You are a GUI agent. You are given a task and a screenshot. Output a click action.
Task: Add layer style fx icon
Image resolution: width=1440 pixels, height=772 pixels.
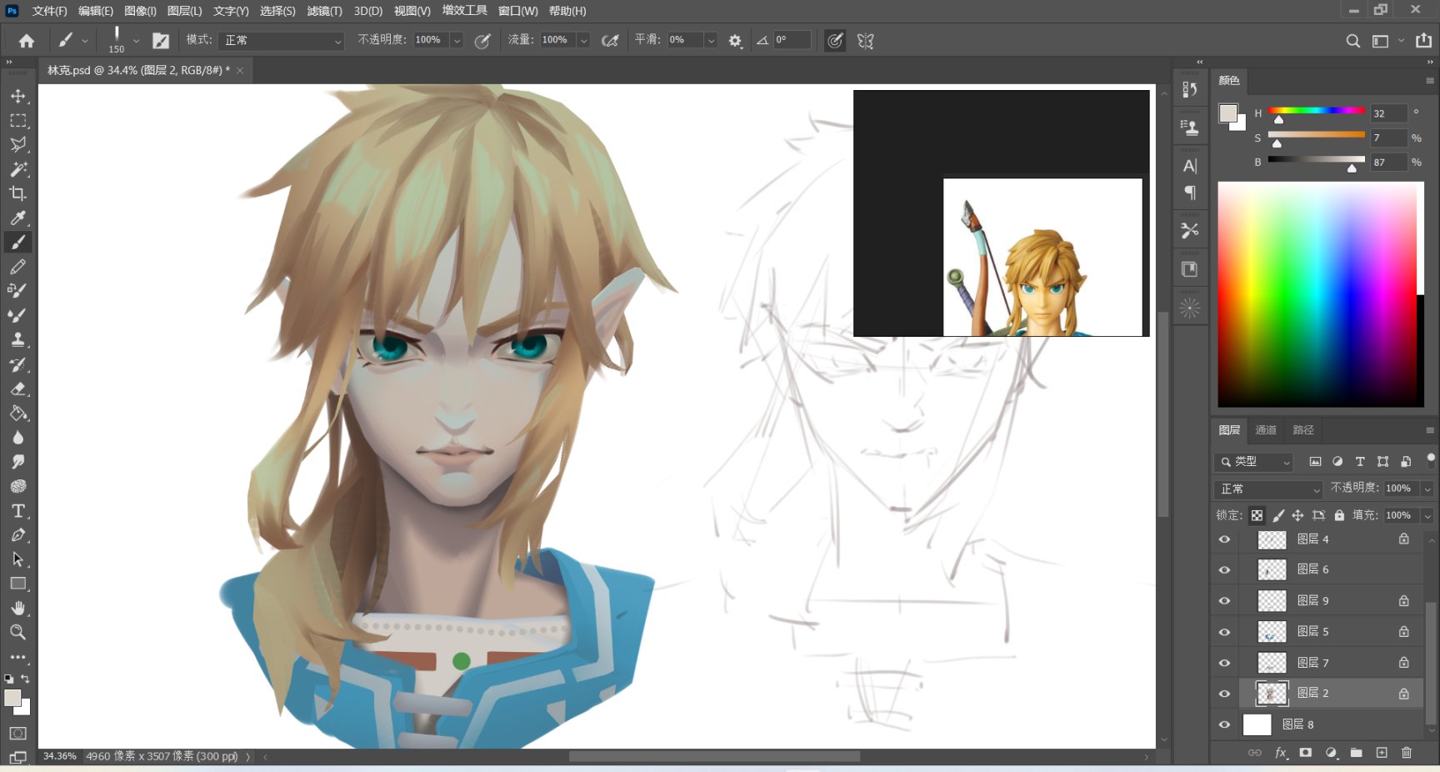(x=1281, y=753)
